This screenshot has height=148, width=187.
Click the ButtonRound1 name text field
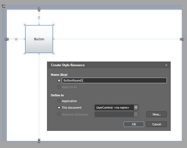114,80
